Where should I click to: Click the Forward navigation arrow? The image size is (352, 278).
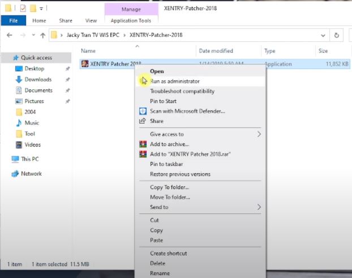pyautogui.click(x=23, y=35)
